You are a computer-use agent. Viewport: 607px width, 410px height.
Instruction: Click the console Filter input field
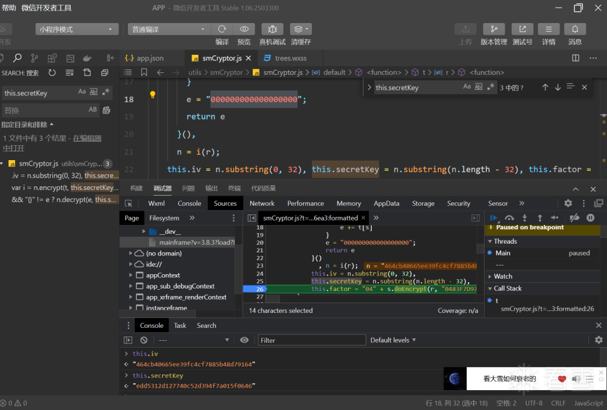[312, 340]
